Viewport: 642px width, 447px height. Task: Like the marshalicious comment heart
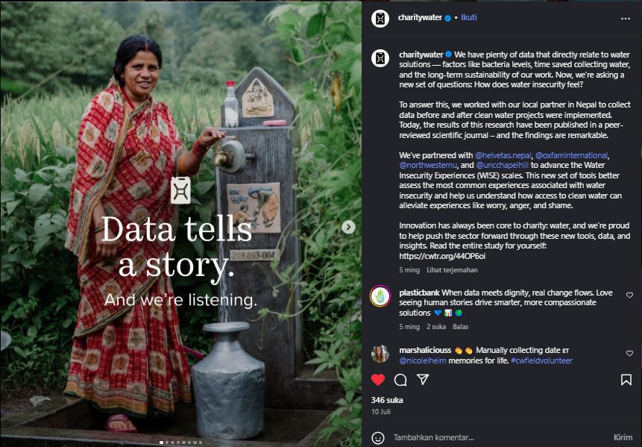click(629, 353)
